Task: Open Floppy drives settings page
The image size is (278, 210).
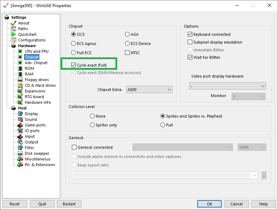Action: pos(37,80)
